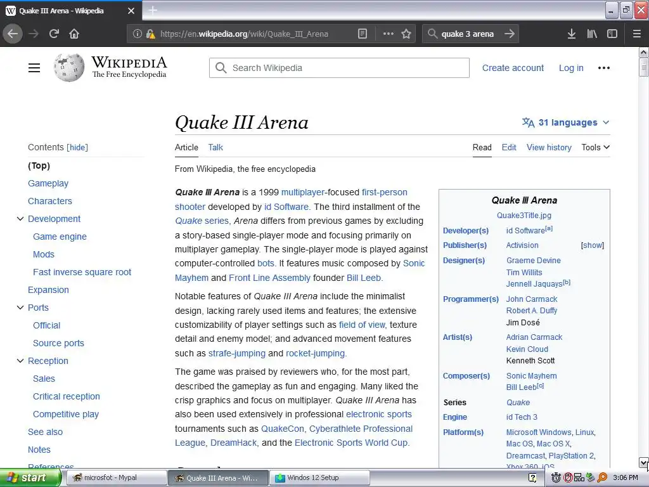The width and height of the screenshot is (649, 487).
Task: Open Fast inverse square root contents entry
Action: coord(82,272)
